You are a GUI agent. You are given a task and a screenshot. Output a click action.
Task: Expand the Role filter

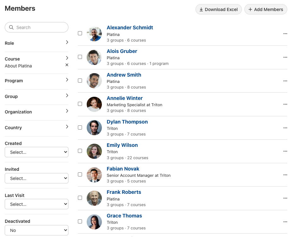37,43
